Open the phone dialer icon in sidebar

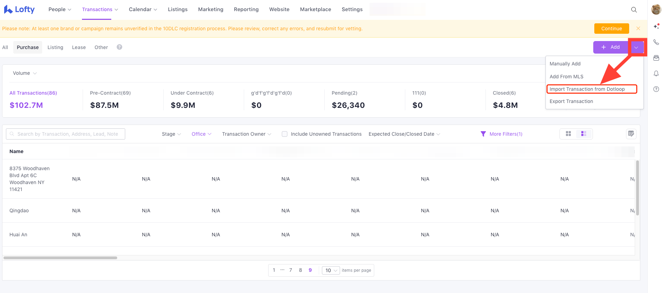pos(656,42)
